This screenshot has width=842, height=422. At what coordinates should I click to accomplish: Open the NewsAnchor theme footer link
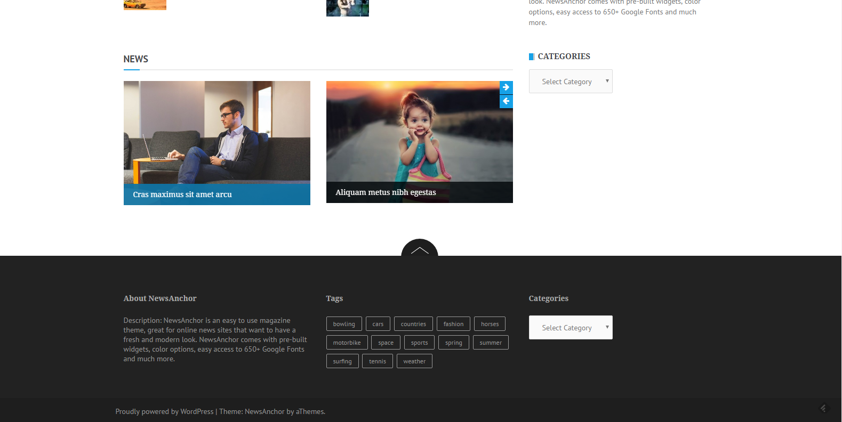click(264, 412)
